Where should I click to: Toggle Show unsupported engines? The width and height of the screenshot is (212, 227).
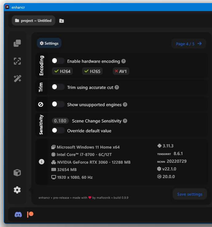(58, 104)
